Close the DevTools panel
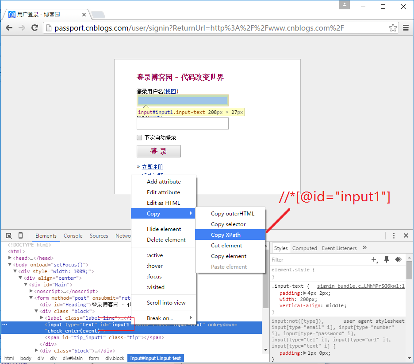Viewport: 414px width, 364px height. 406,235
